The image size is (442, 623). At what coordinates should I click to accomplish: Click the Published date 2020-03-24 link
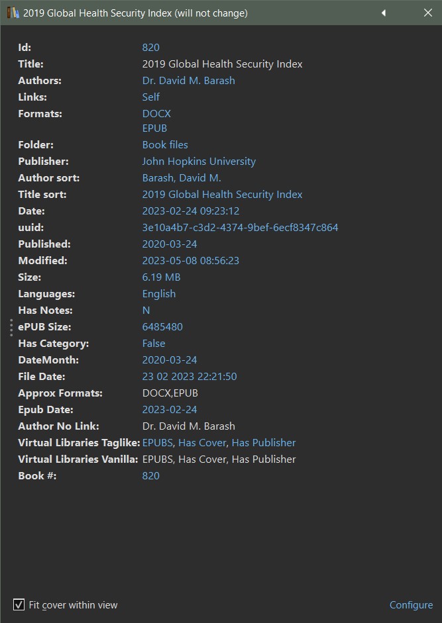(x=170, y=244)
